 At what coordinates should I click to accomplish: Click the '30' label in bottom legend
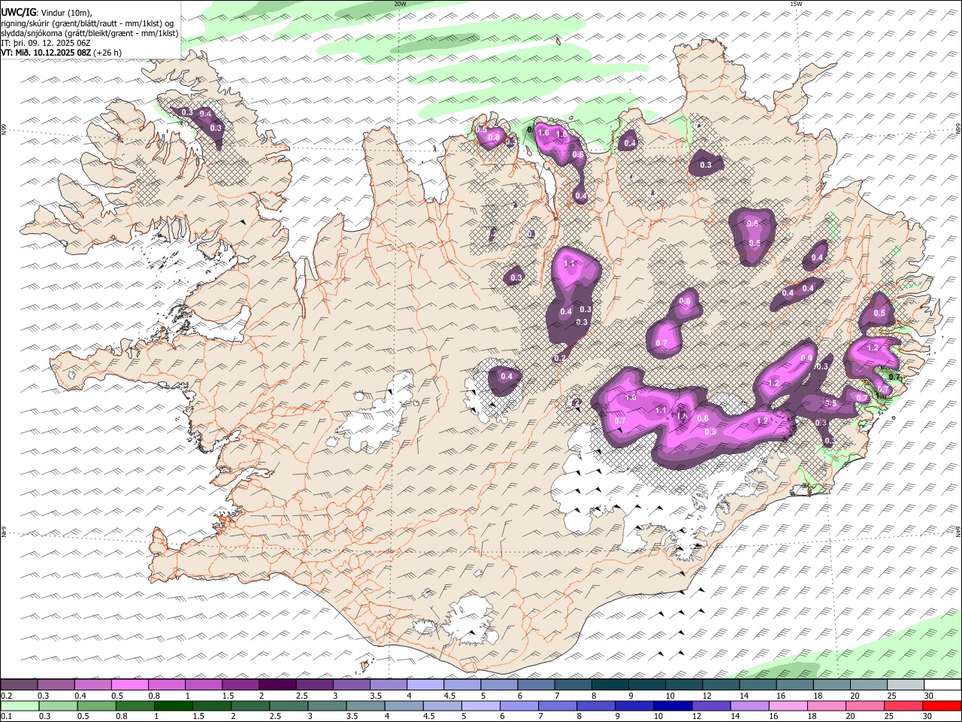pyautogui.click(x=927, y=717)
